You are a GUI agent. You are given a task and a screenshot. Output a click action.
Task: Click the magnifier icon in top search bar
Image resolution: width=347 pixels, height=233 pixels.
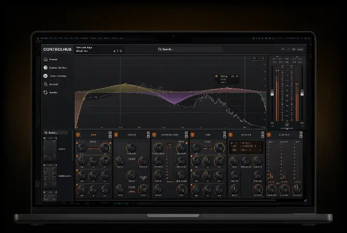(160, 50)
